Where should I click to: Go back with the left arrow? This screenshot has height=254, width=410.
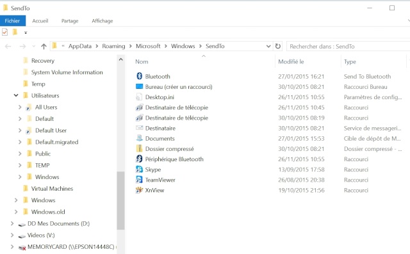point(8,47)
